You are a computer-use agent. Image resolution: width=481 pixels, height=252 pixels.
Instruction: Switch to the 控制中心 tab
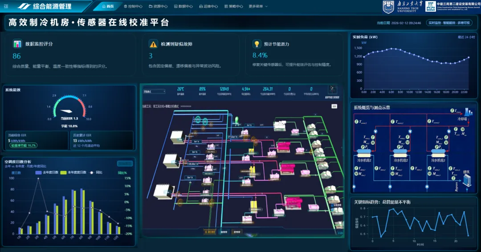coord(133,6)
